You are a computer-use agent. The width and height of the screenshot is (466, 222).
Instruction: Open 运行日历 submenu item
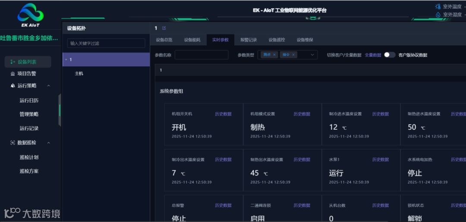29,100
